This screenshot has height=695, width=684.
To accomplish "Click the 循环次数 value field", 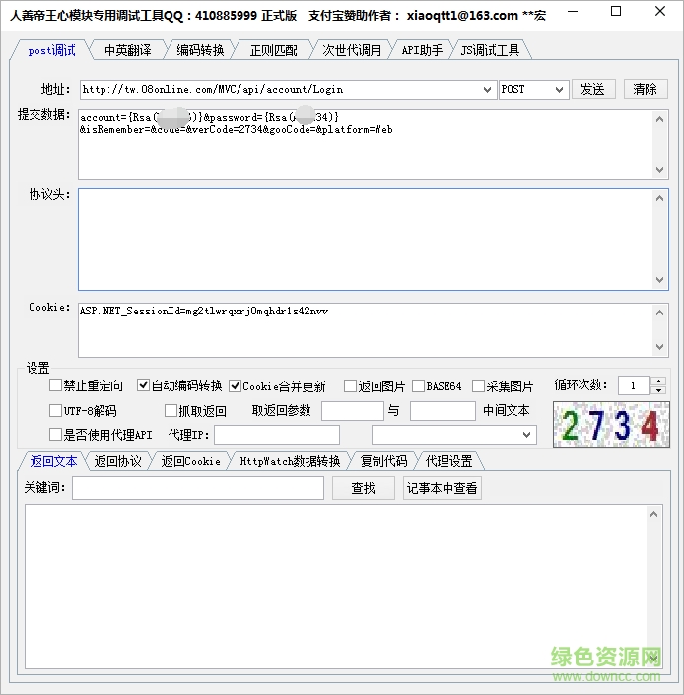I will [634, 385].
